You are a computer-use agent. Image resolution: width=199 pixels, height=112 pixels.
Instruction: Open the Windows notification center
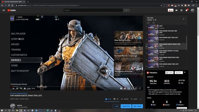tap(196, 110)
